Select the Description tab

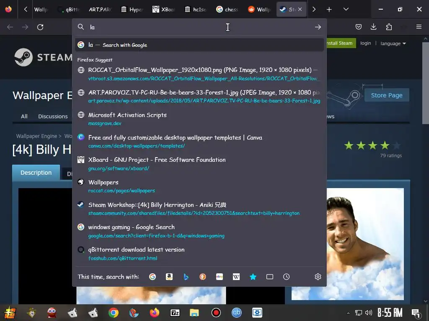coord(36,173)
